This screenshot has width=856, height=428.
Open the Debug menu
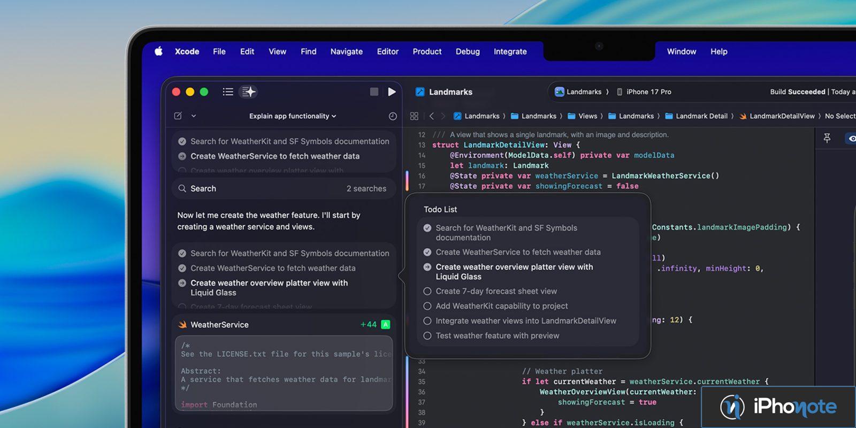point(468,51)
